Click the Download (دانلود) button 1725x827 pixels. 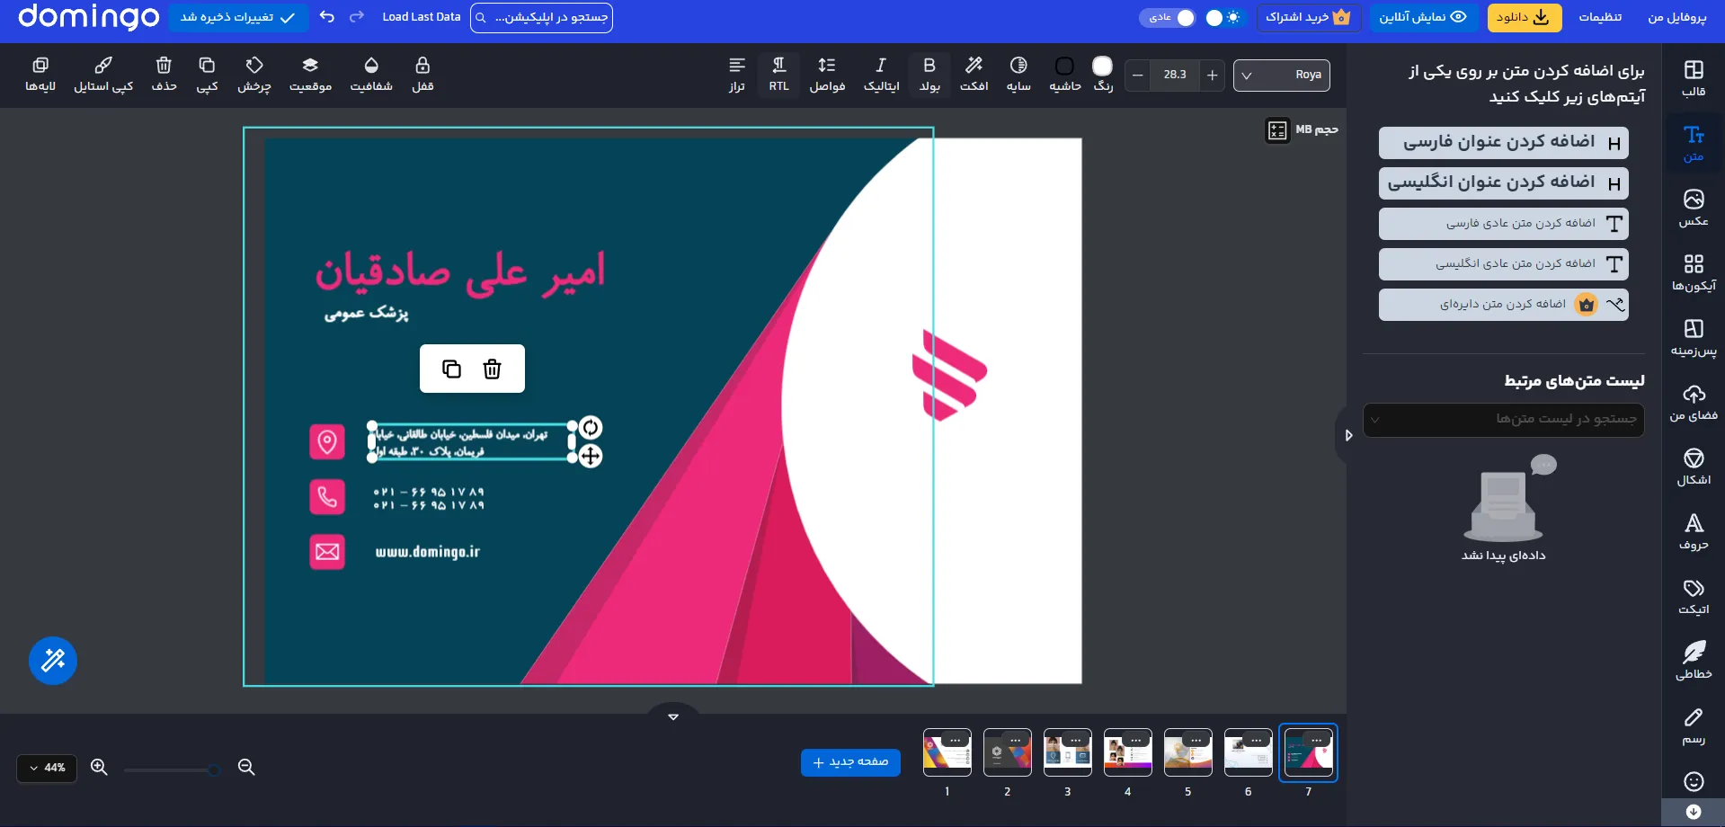[1524, 17]
